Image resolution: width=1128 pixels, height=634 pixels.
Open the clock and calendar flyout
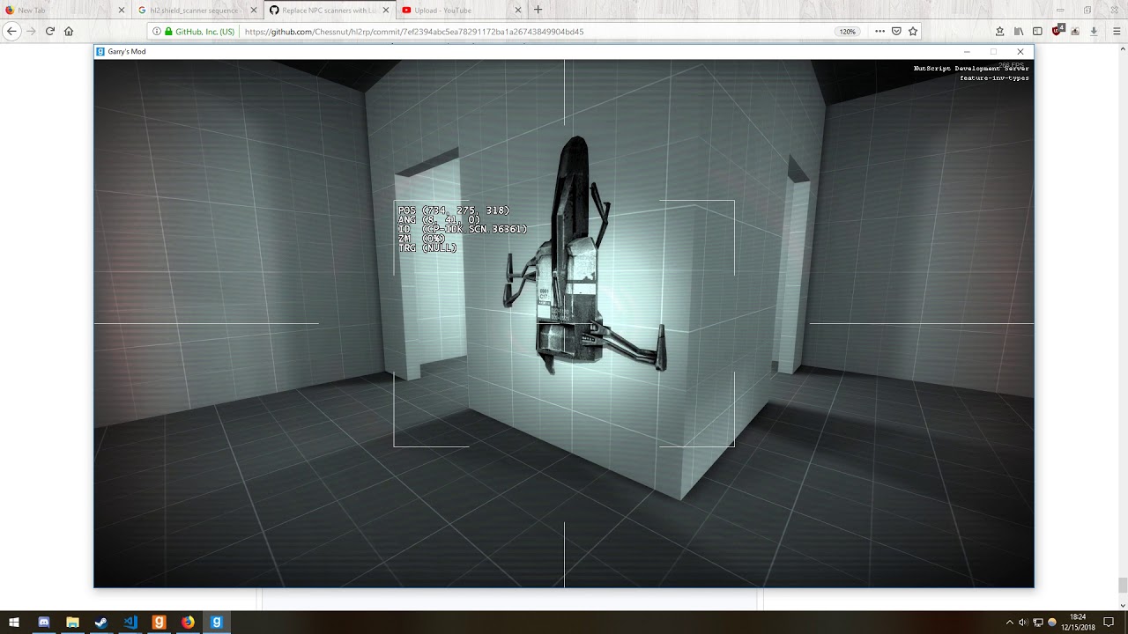click(x=1078, y=623)
